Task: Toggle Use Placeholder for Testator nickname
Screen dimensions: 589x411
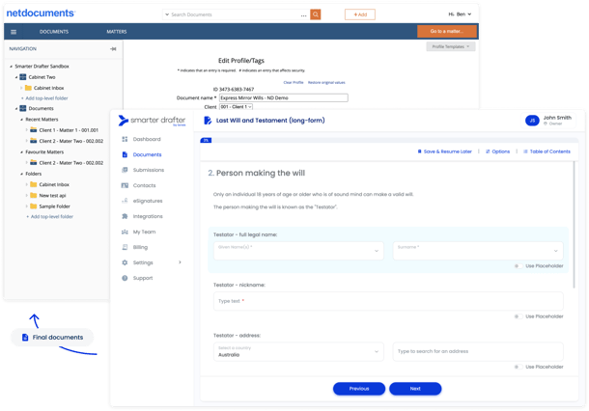Action: (x=518, y=316)
